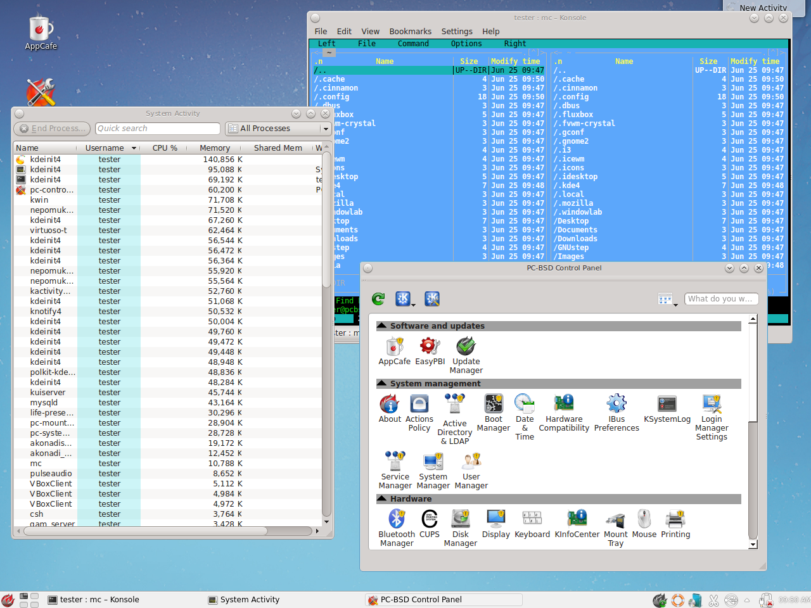The height and width of the screenshot is (608, 811).
Task: Open the Help menu in Konsole
Action: click(x=491, y=31)
